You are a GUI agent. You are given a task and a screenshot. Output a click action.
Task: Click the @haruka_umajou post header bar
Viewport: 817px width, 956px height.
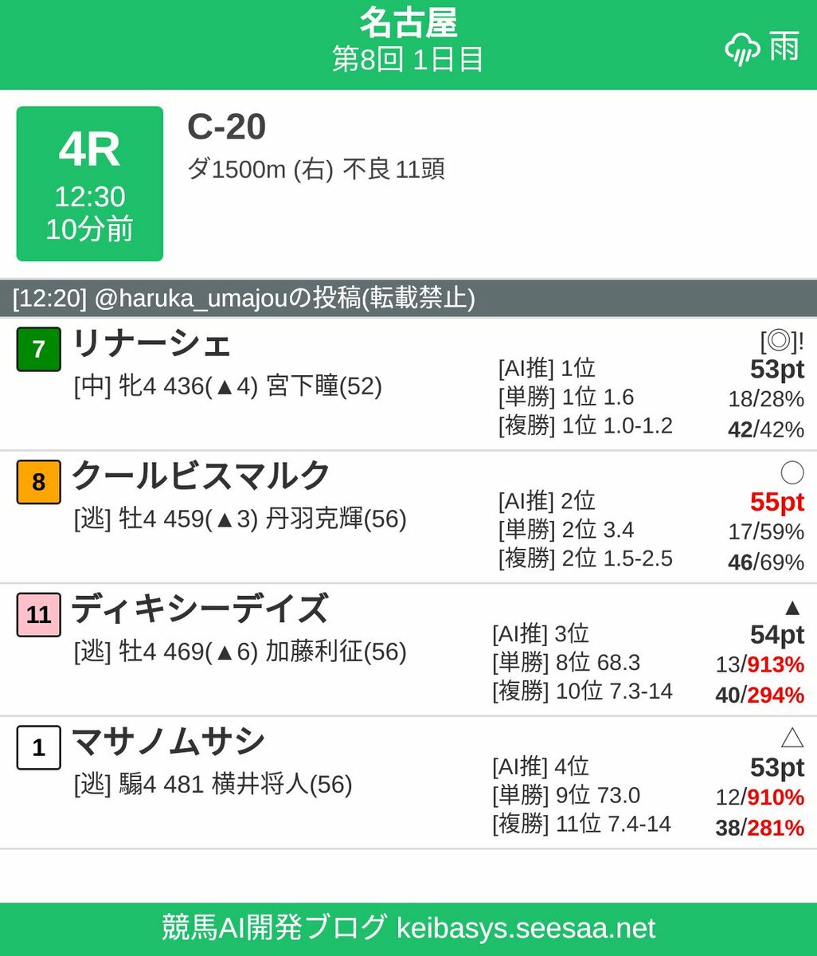tap(408, 299)
